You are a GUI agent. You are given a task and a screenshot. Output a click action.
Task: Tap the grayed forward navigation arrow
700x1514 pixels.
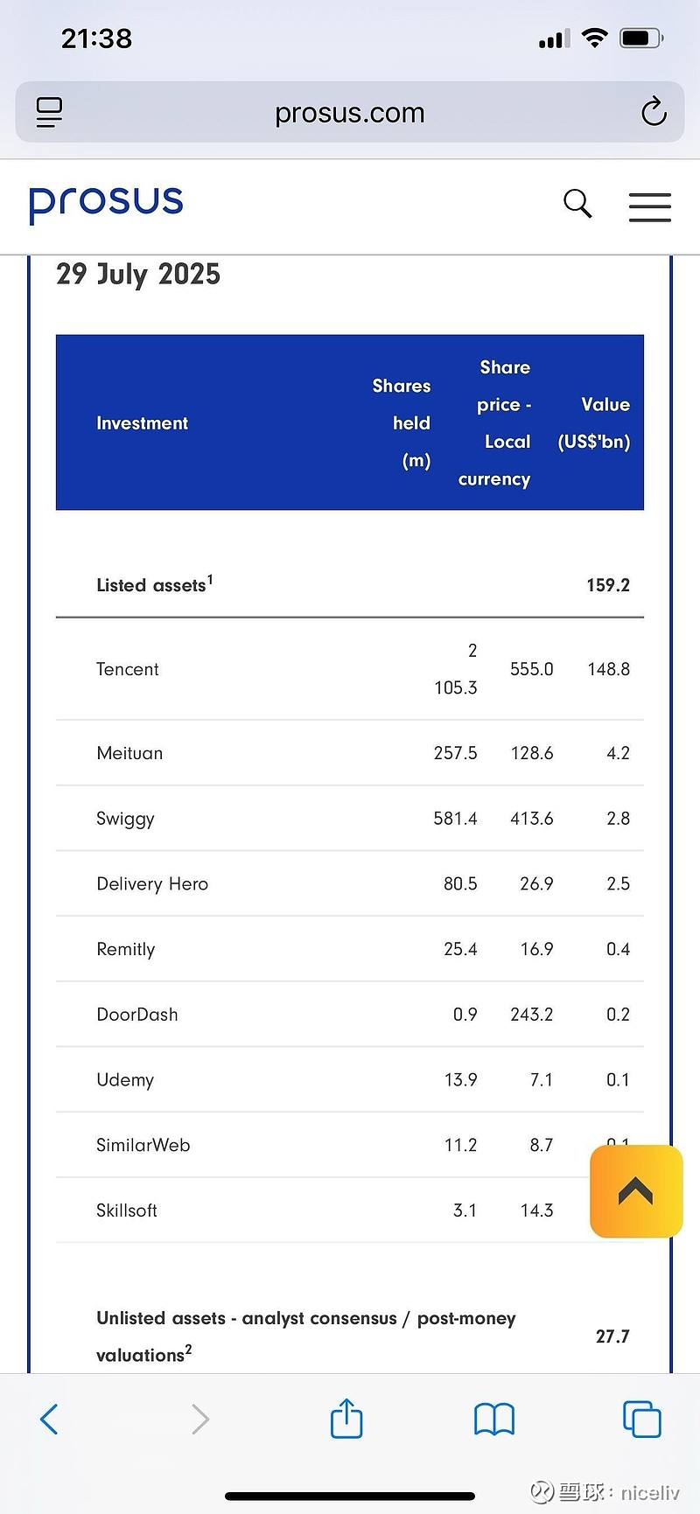click(x=199, y=1418)
